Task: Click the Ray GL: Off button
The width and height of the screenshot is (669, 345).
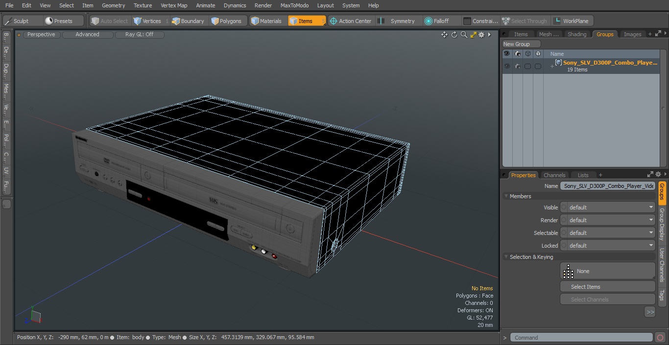Action: (x=140, y=35)
